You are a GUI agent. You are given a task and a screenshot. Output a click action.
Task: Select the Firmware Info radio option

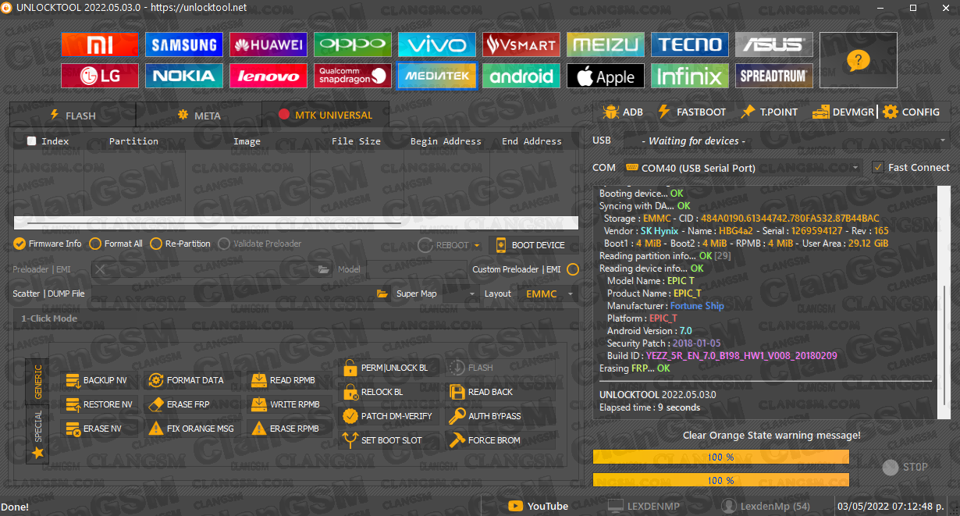[47, 244]
